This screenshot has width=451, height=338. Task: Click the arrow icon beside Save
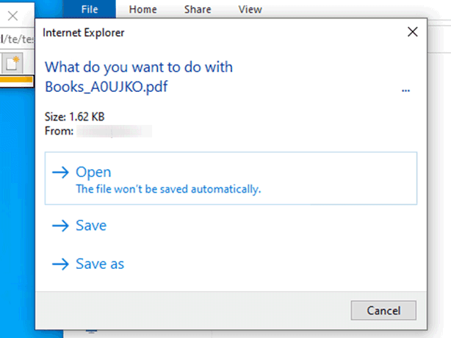pos(60,226)
